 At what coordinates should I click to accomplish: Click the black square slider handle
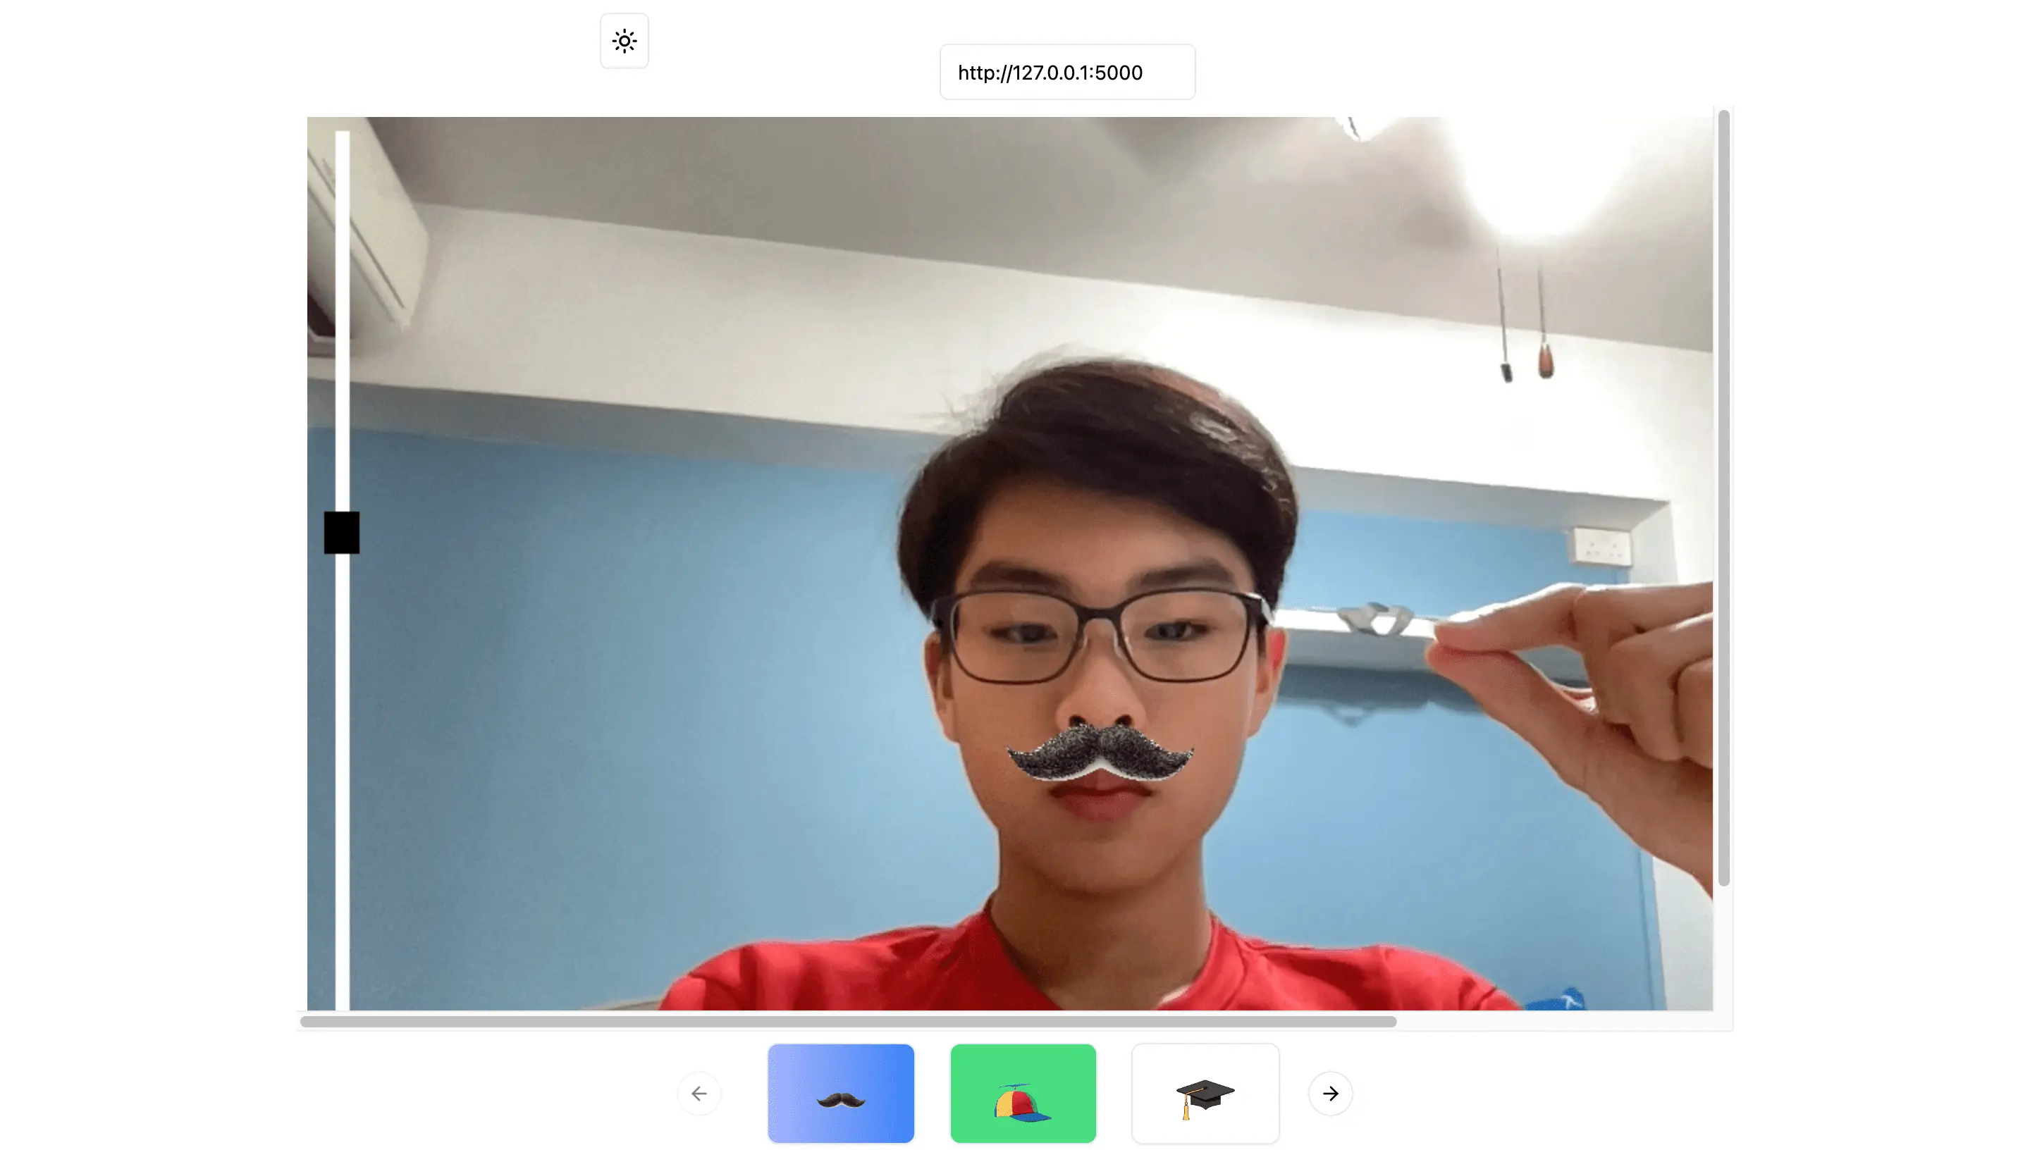tap(341, 532)
